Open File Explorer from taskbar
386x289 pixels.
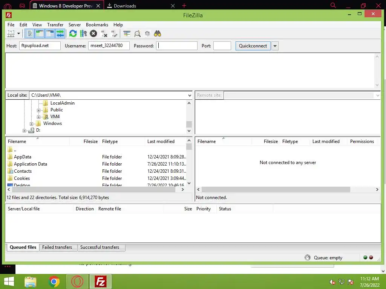click(x=31, y=281)
